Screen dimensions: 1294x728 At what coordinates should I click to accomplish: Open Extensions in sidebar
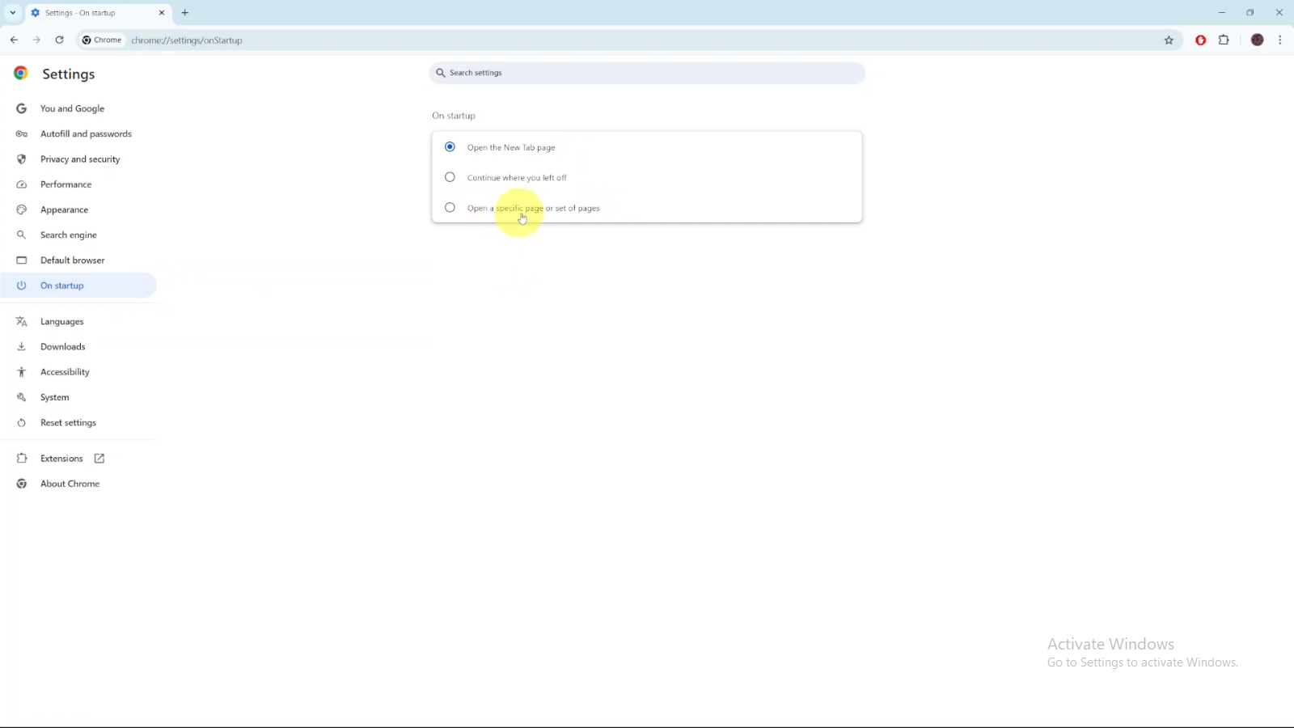78,459
